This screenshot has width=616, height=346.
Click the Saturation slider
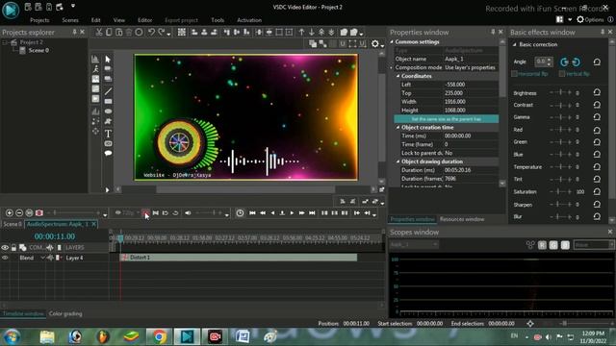point(561,192)
